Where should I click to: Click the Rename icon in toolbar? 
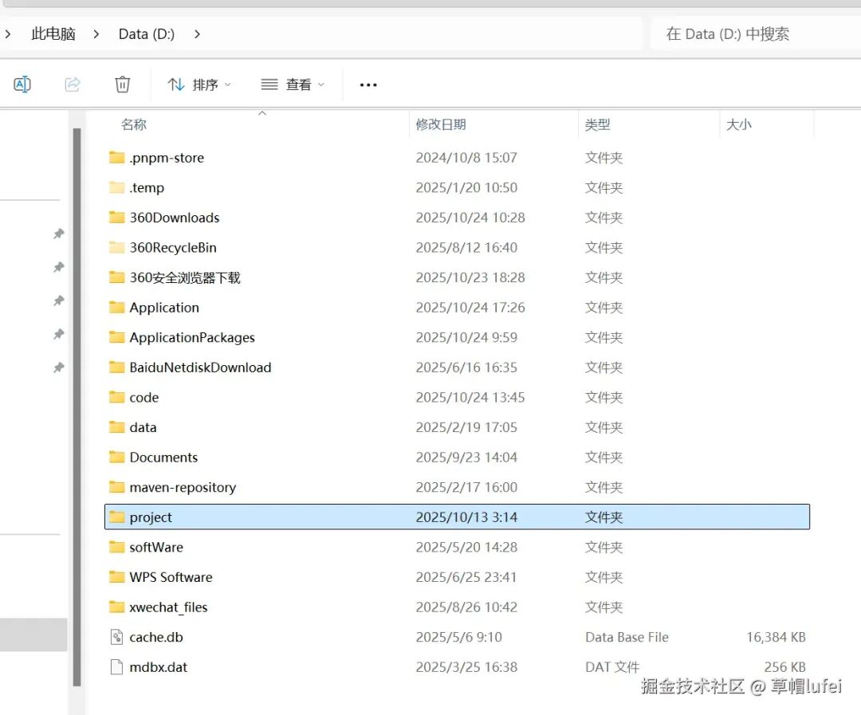pyautogui.click(x=22, y=84)
